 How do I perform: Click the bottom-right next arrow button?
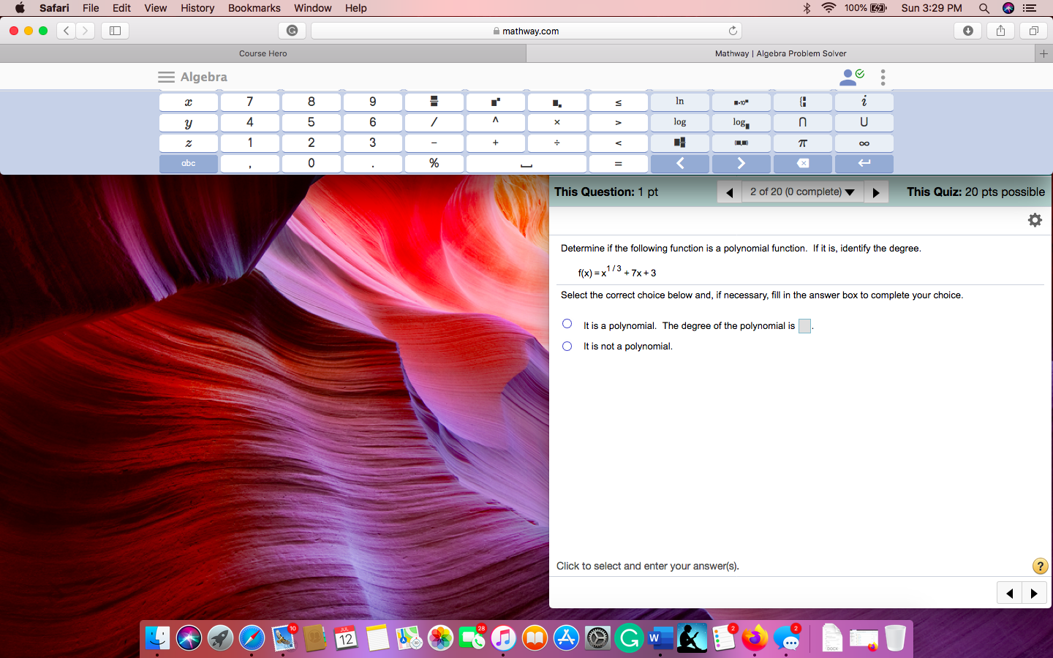pyautogui.click(x=1034, y=593)
